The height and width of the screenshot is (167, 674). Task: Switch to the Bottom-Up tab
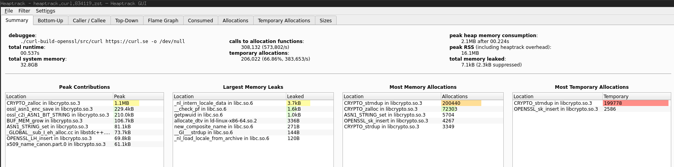click(x=50, y=21)
